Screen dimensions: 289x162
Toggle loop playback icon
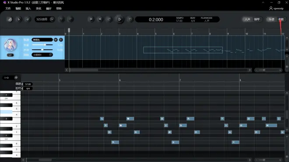coord(109,19)
